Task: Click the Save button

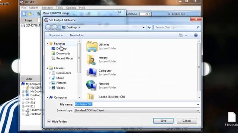Action: pos(163,121)
